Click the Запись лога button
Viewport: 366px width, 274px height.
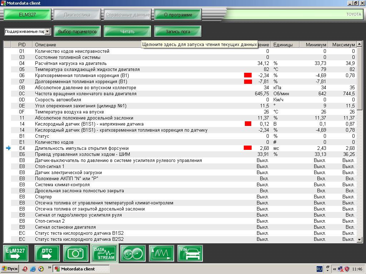[x=178, y=31]
